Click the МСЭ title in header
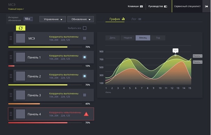 pyautogui.click(x=12, y=5)
